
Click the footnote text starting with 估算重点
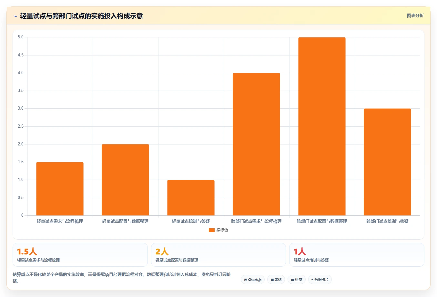click(x=122, y=278)
